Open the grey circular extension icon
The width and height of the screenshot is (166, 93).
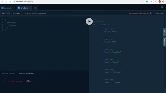click(x=151, y=2)
